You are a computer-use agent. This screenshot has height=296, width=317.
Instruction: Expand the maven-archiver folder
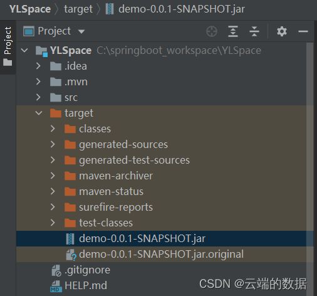53,176
